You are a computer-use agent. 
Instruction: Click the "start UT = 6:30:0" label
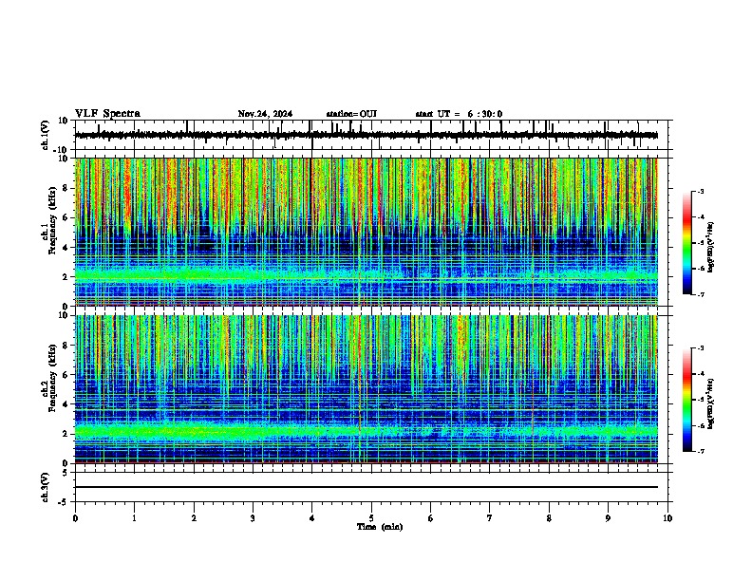pyautogui.click(x=459, y=114)
